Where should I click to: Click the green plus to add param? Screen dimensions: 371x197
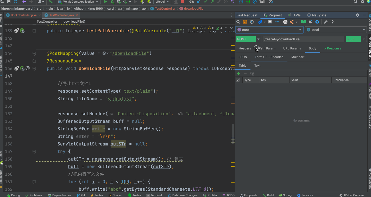pyautogui.click(x=238, y=74)
